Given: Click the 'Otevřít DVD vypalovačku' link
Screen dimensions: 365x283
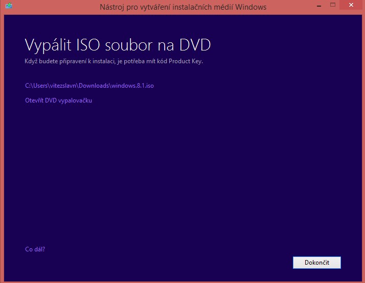Looking at the screenshot, I should pyautogui.click(x=58, y=100).
